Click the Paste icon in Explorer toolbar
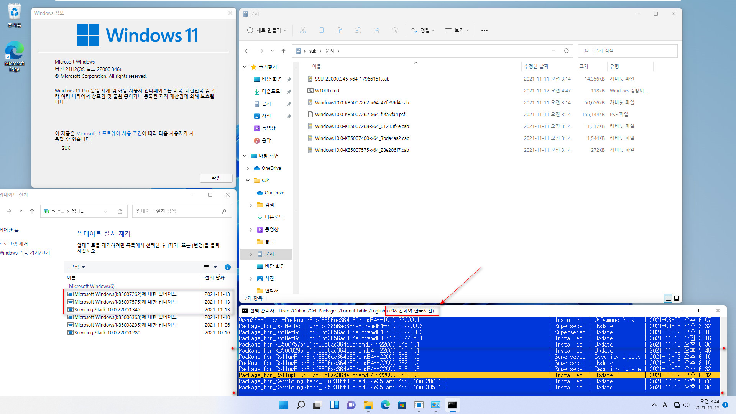Screen dimensions: 736x414 [340, 30]
